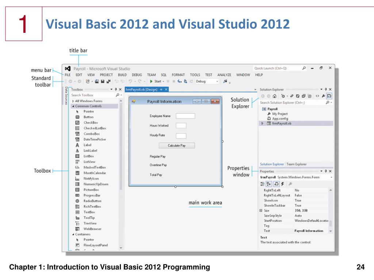
Task: Open the WINDOW menu
Action: pos(243,75)
